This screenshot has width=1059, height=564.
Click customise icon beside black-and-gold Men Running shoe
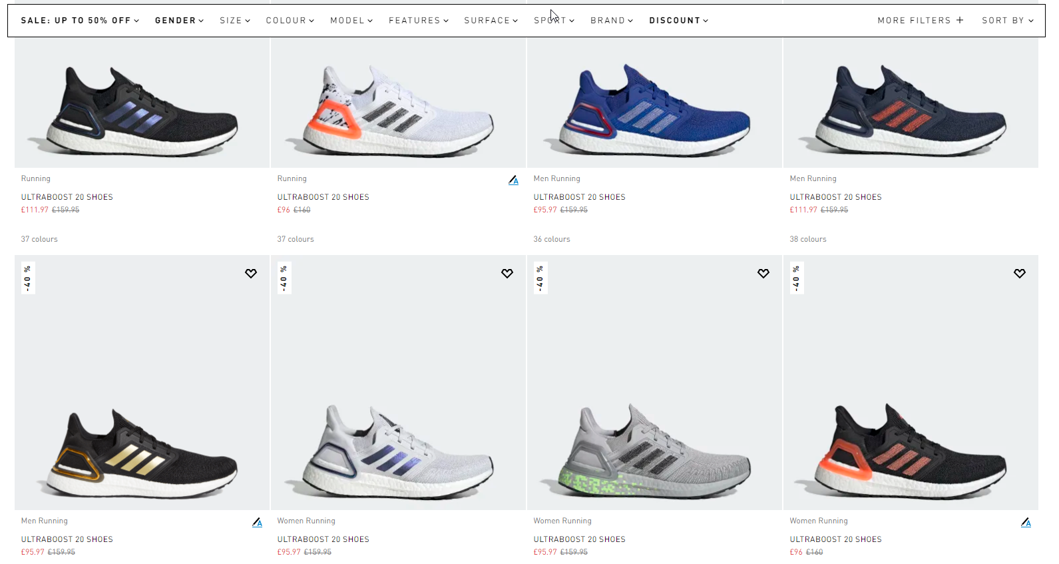(258, 522)
